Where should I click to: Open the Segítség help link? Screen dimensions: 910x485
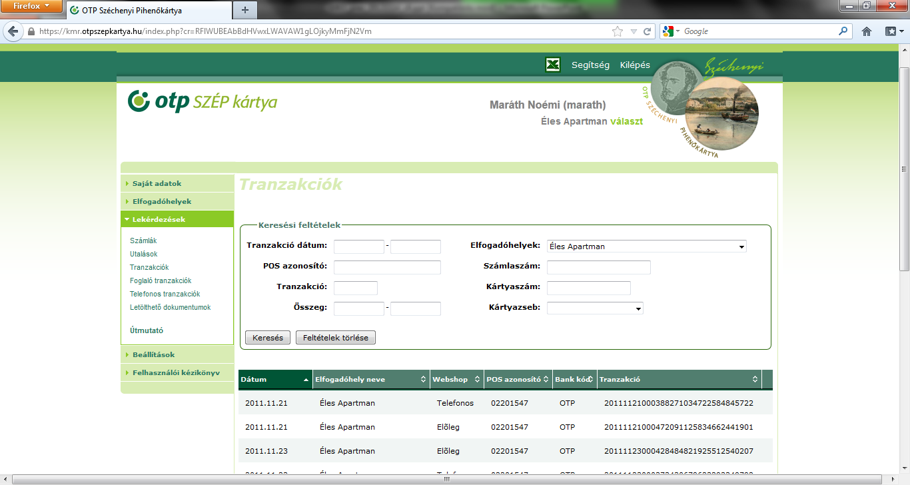[590, 65]
